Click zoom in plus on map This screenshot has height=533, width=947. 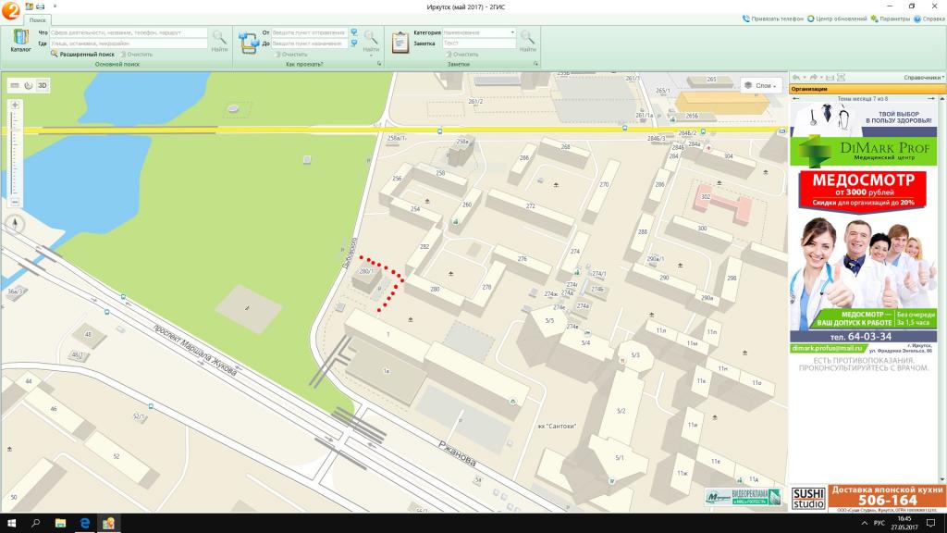tap(15, 105)
